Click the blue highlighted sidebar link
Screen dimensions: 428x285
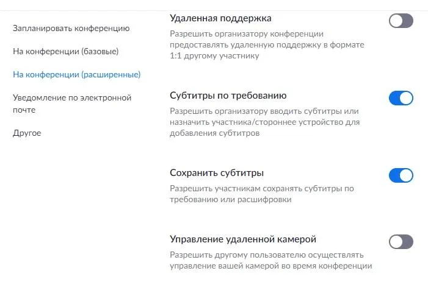(77, 74)
